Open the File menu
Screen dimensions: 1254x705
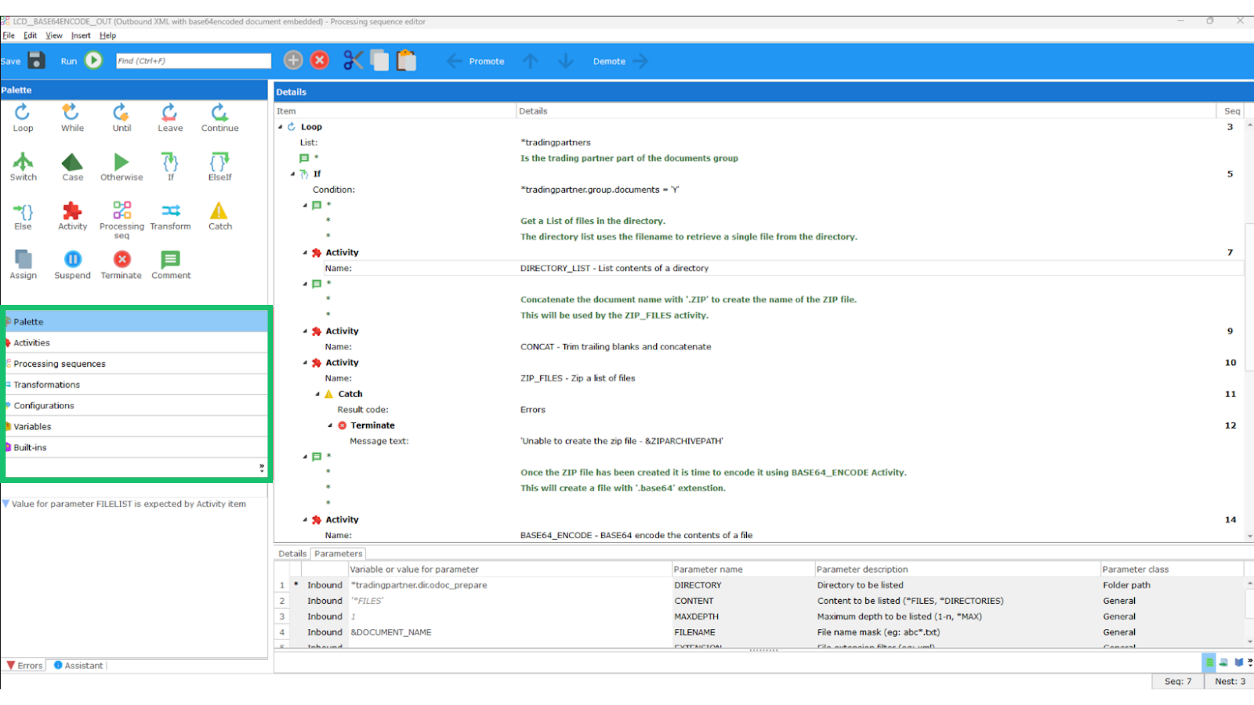pyautogui.click(x=8, y=35)
